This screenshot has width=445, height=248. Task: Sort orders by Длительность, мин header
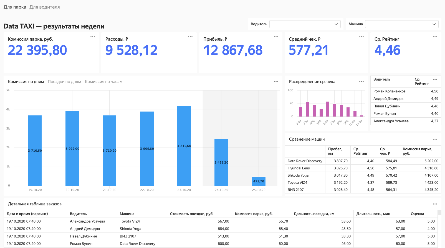tap(381, 214)
